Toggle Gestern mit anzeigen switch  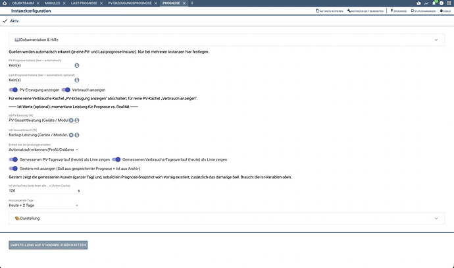pos(13,169)
